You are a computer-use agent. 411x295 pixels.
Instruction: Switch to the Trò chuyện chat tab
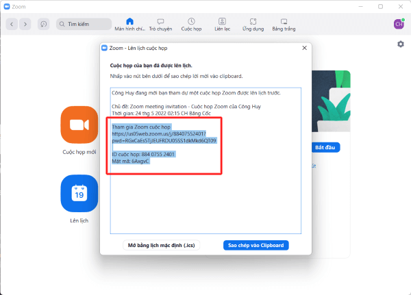point(160,25)
